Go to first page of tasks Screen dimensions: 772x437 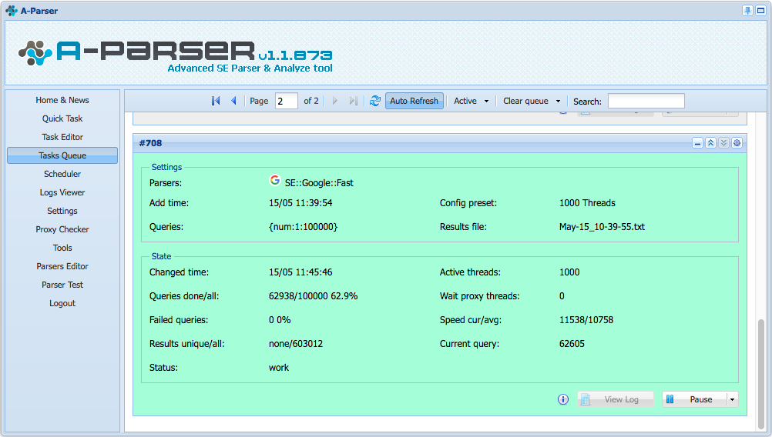coord(216,101)
